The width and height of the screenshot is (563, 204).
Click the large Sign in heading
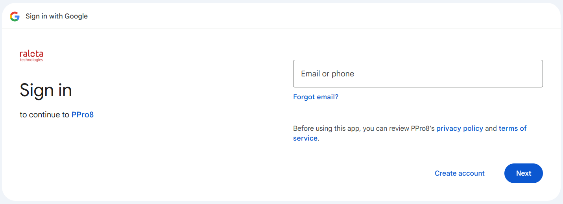(46, 90)
